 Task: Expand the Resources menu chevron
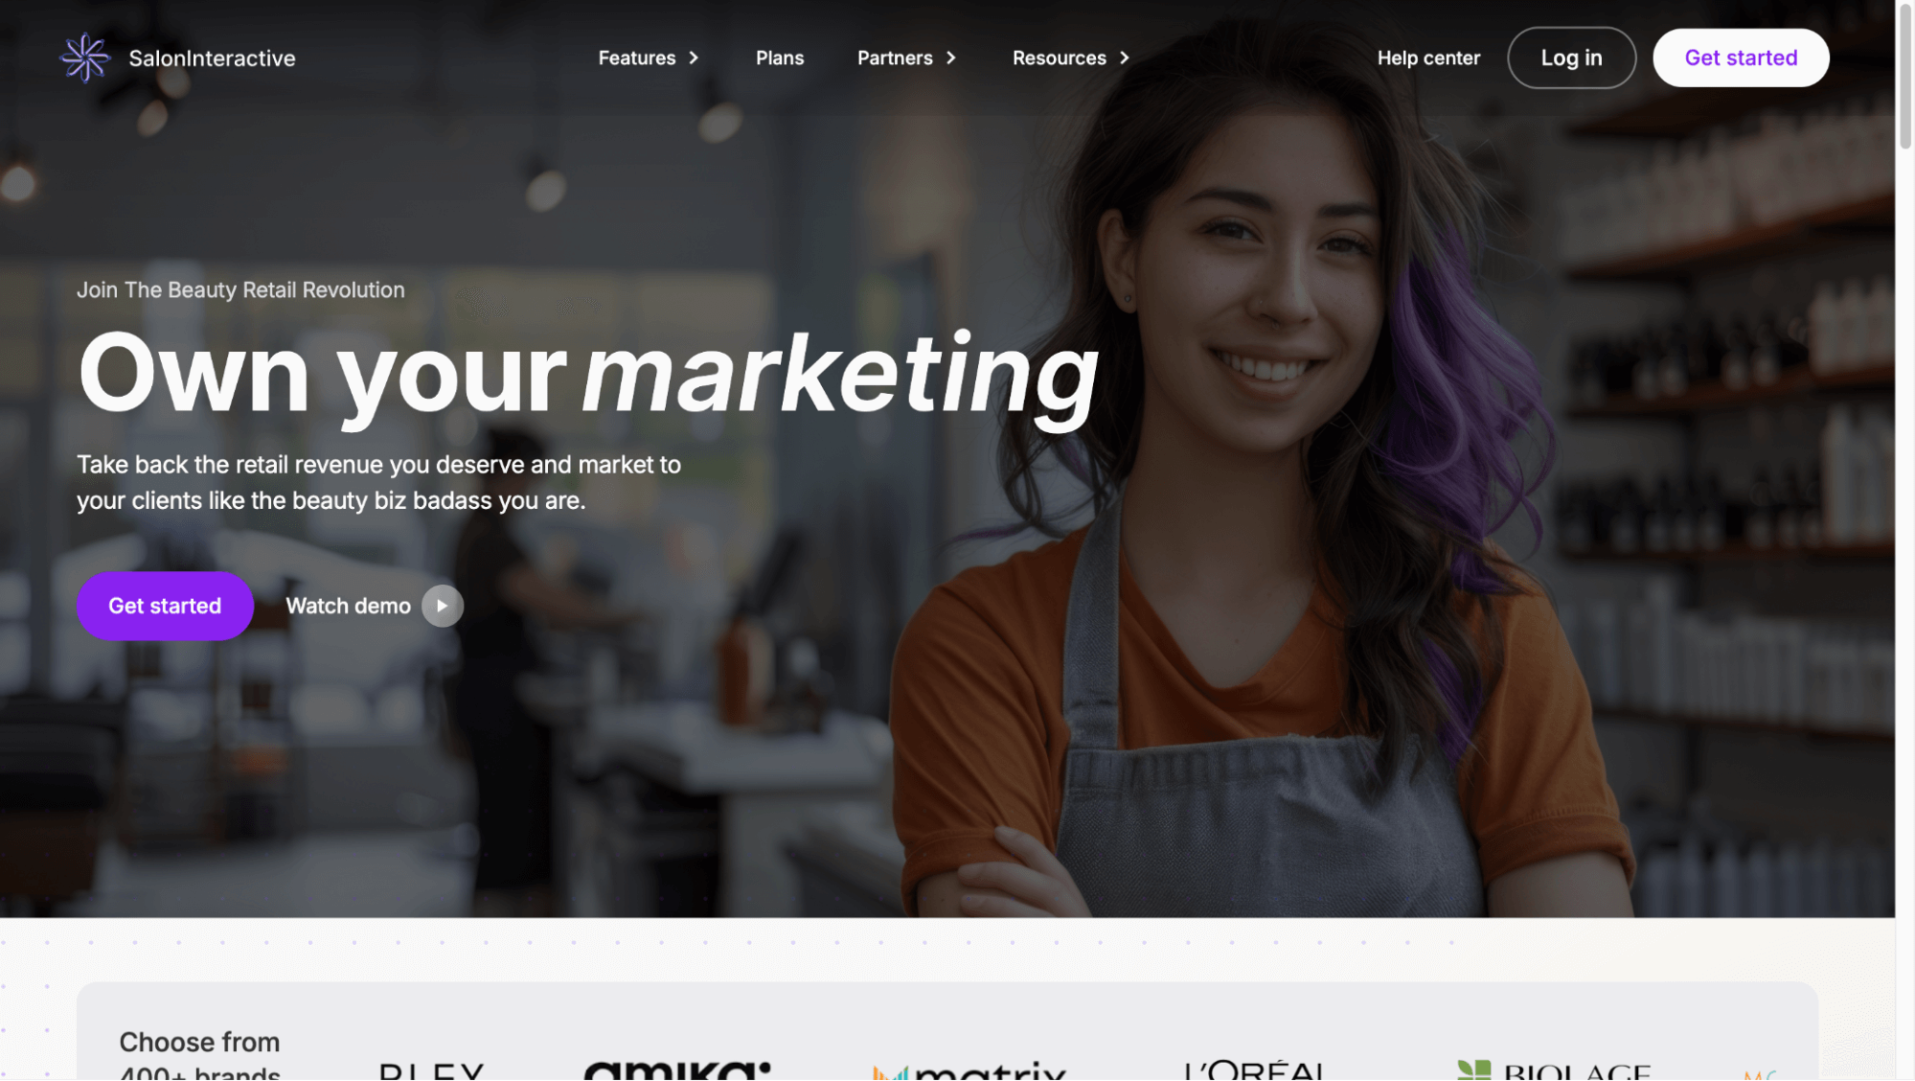[1125, 58]
